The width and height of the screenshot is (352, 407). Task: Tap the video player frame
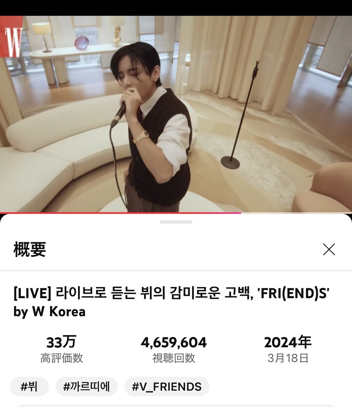click(176, 114)
